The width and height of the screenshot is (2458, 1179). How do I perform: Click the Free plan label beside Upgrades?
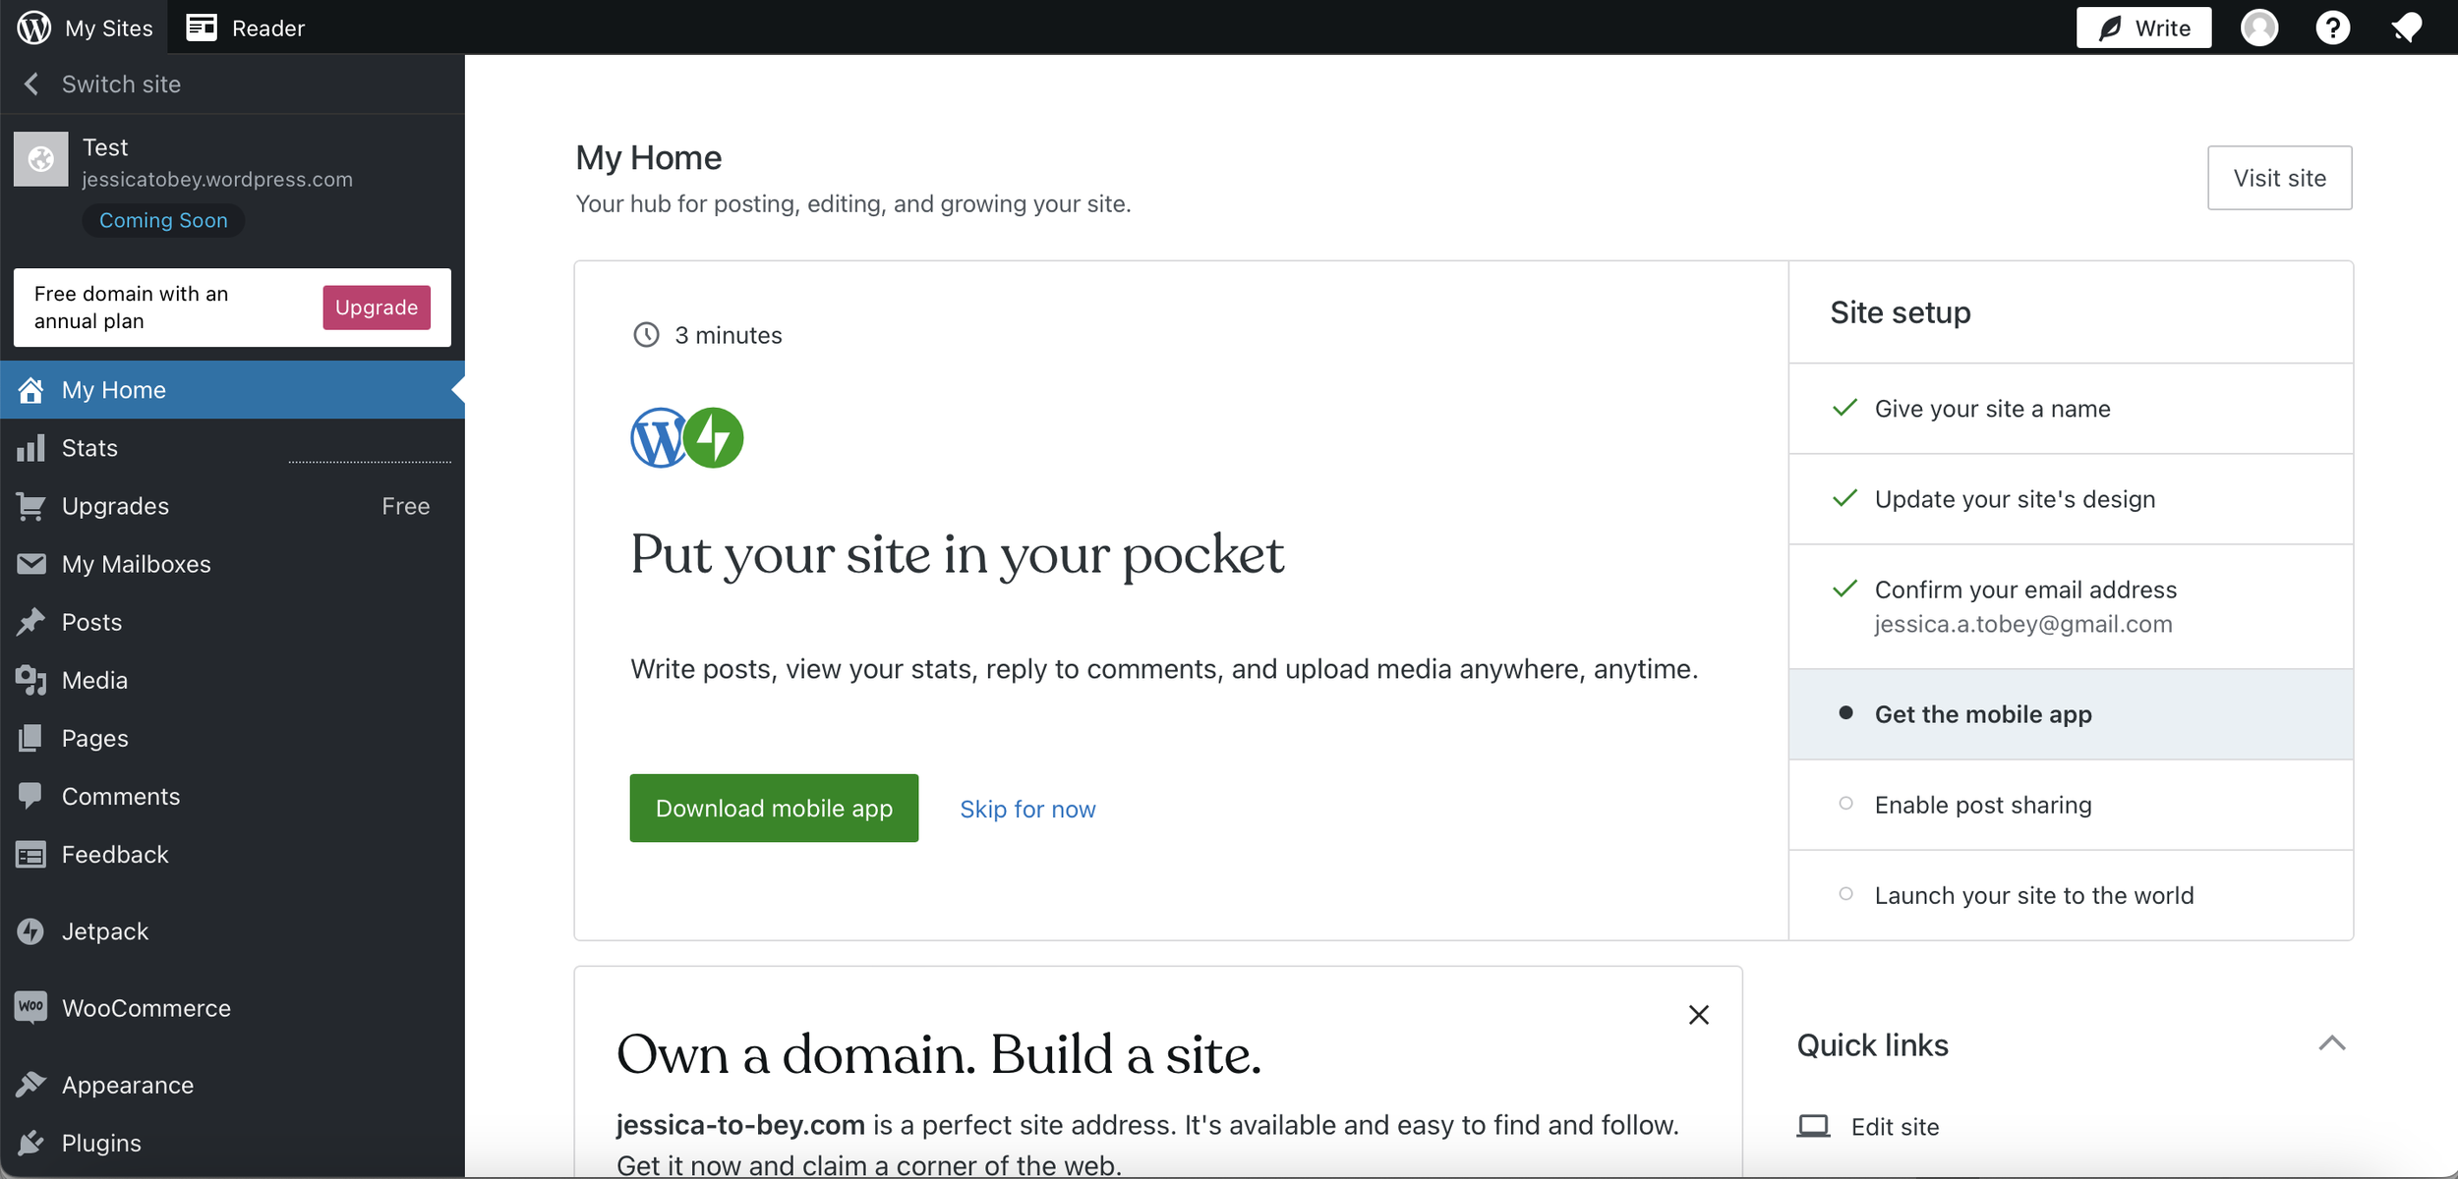[406, 506]
